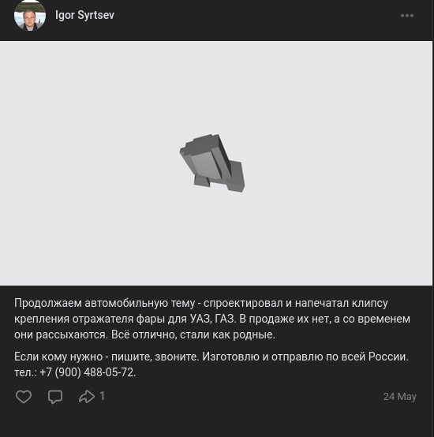Like the post with the heart icon
This screenshot has width=434, height=437.
pos(24,397)
